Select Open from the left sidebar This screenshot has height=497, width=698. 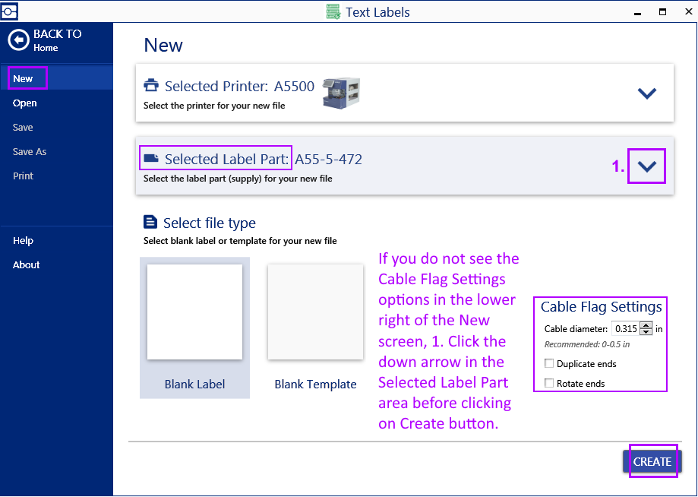tap(25, 103)
